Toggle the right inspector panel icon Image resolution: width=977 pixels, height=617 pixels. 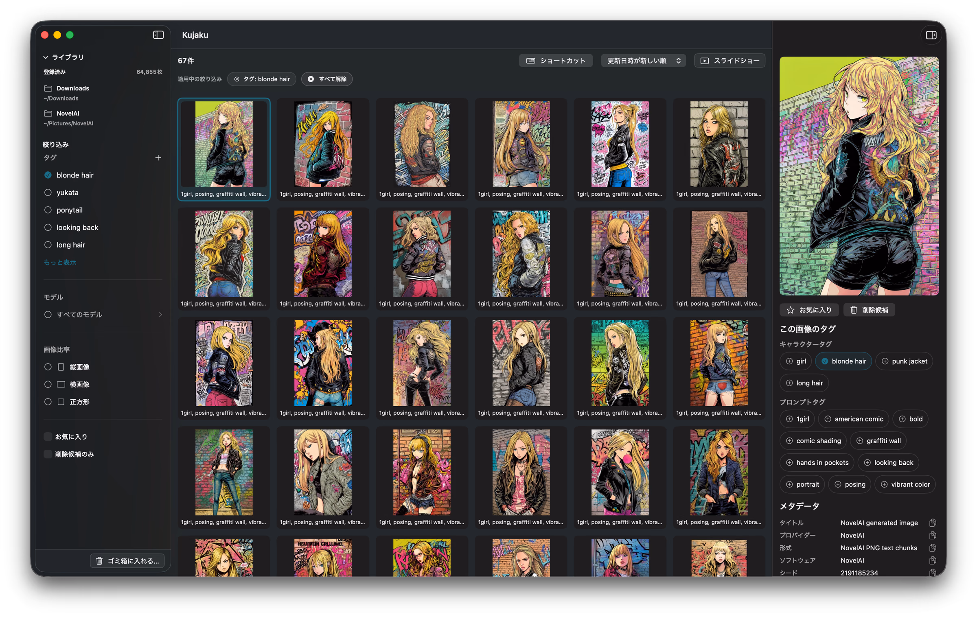(931, 35)
